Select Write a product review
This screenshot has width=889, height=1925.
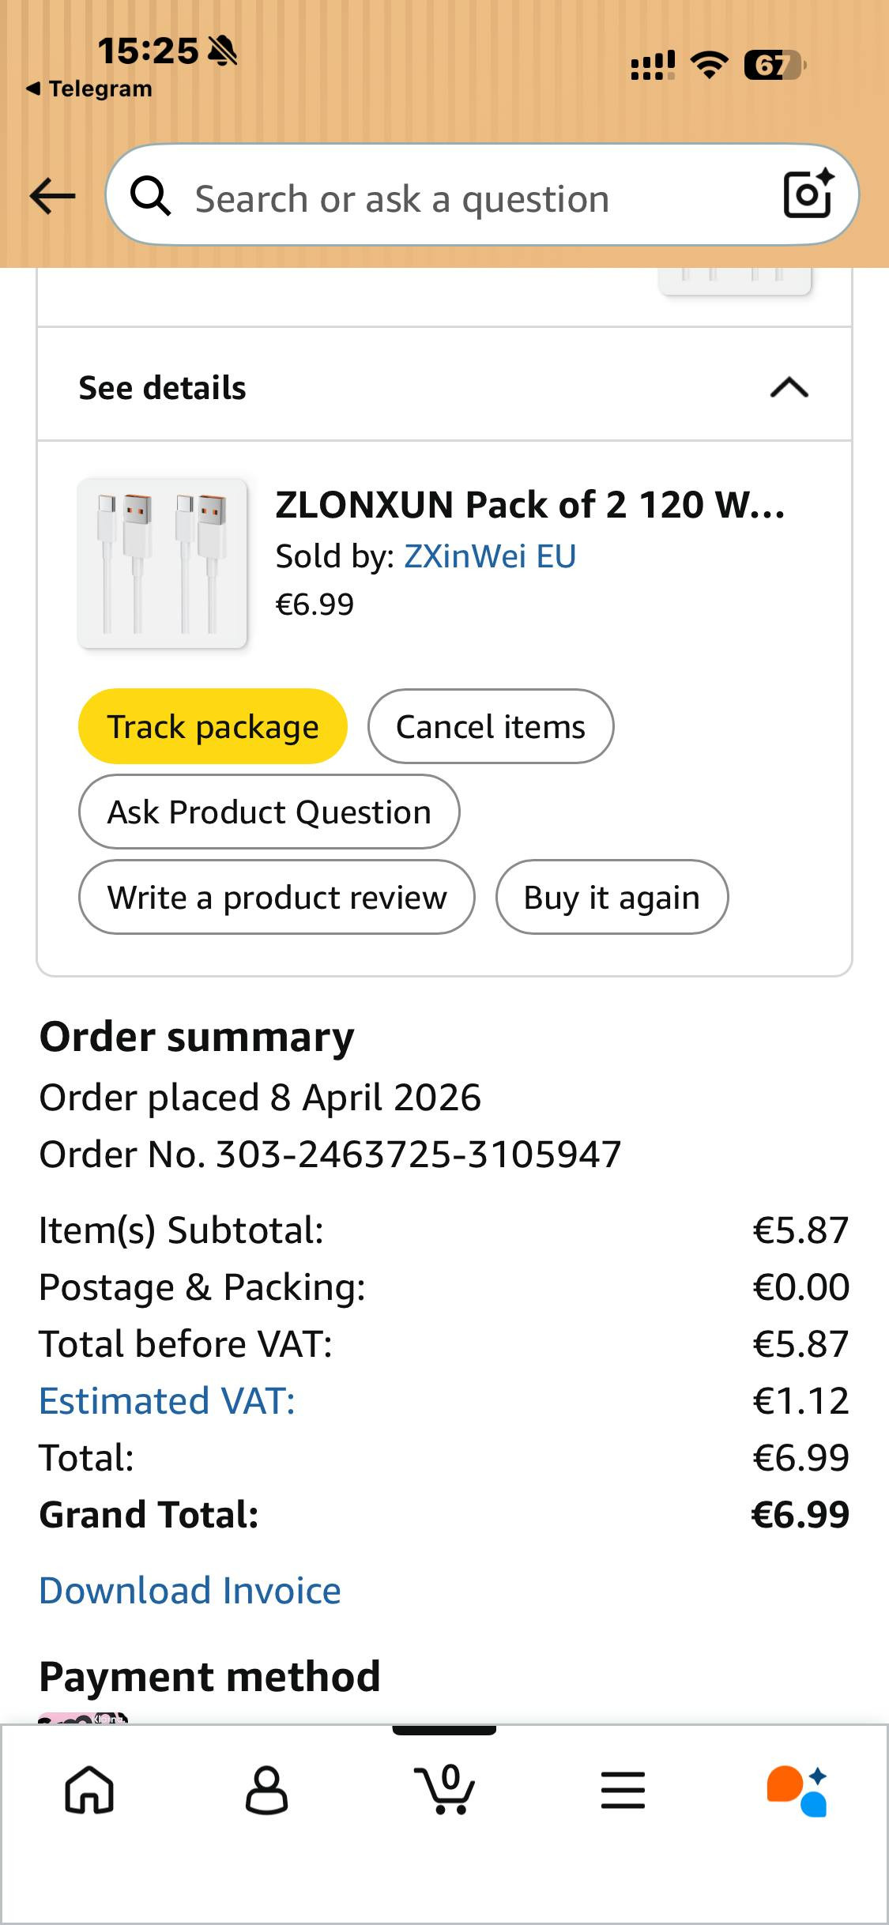(x=277, y=897)
